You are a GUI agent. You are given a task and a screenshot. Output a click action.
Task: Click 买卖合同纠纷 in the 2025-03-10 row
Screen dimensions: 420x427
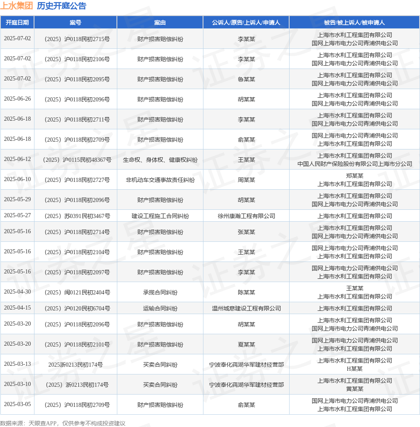tap(160, 385)
